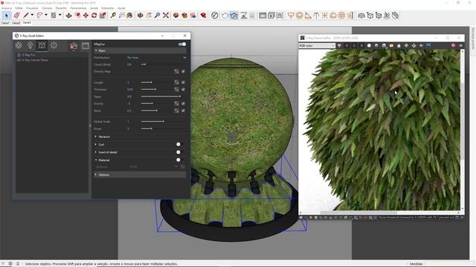Toggle the Thickness map checkbox

pyautogui.click(x=183, y=89)
